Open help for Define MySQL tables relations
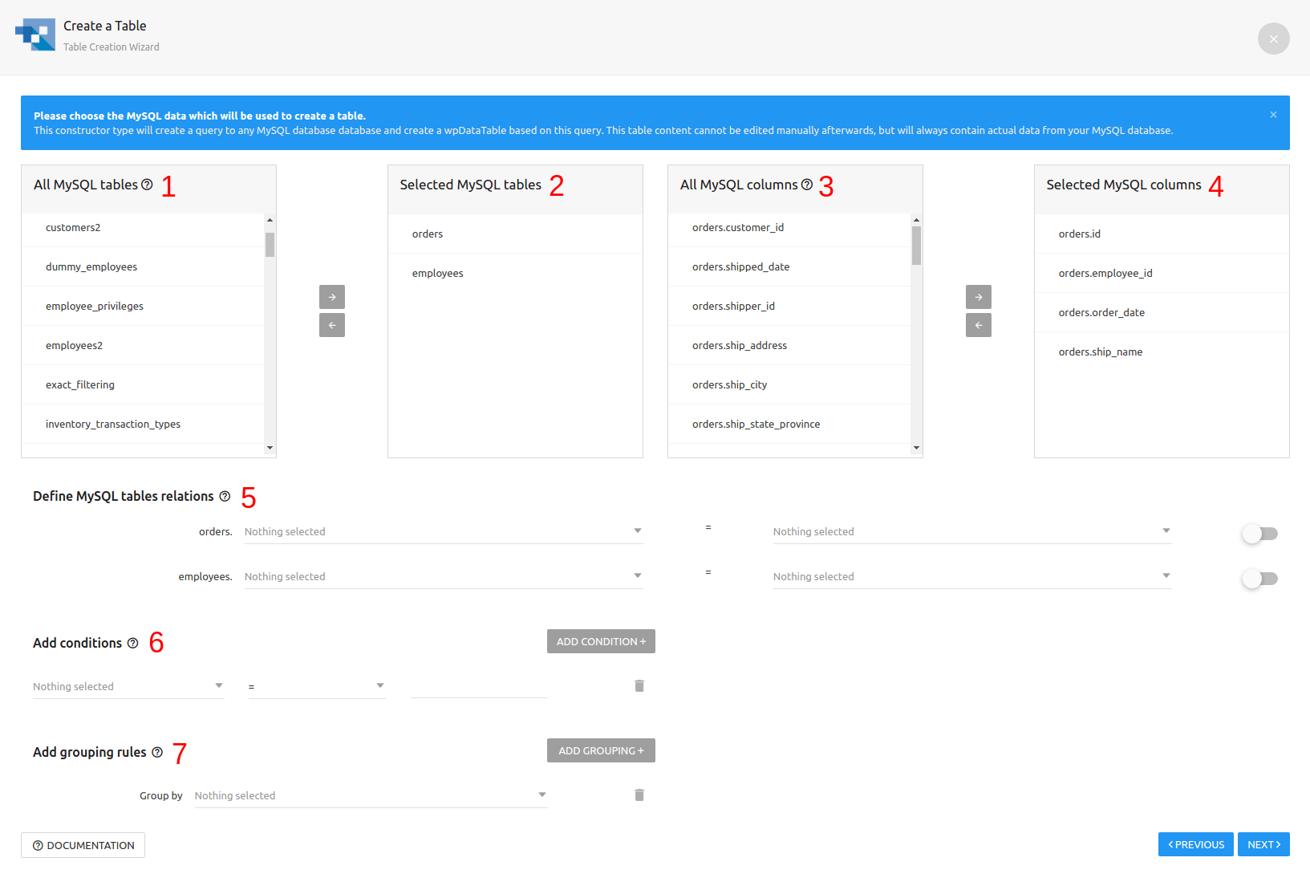Viewport: 1310px width, 882px height. tap(225, 496)
